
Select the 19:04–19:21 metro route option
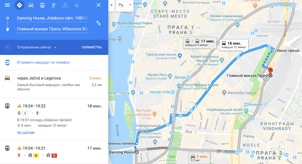(54, 152)
